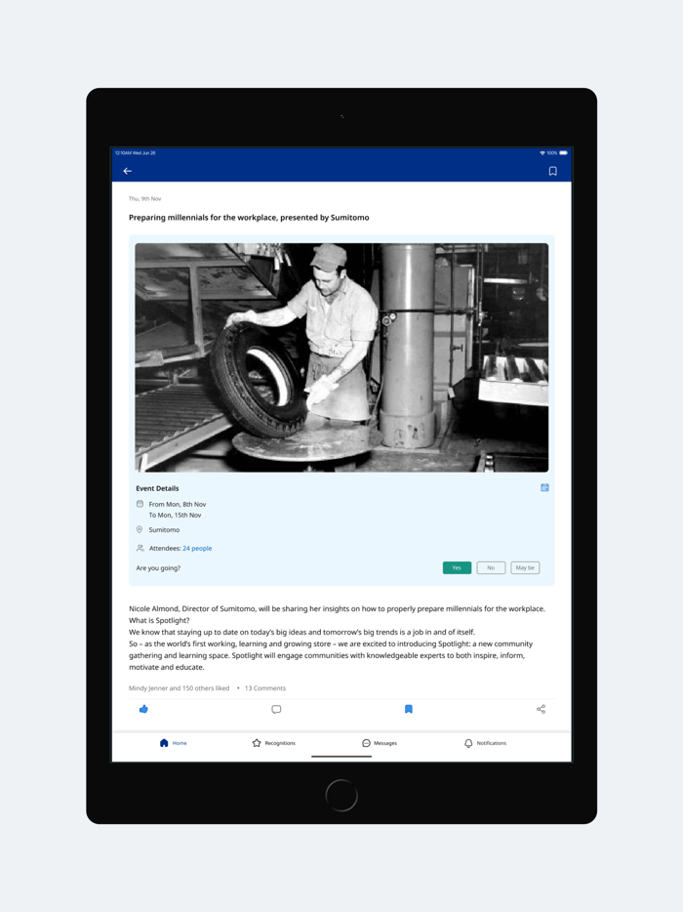Click the calendar icon beside the event dates

[x=140, y=504]
